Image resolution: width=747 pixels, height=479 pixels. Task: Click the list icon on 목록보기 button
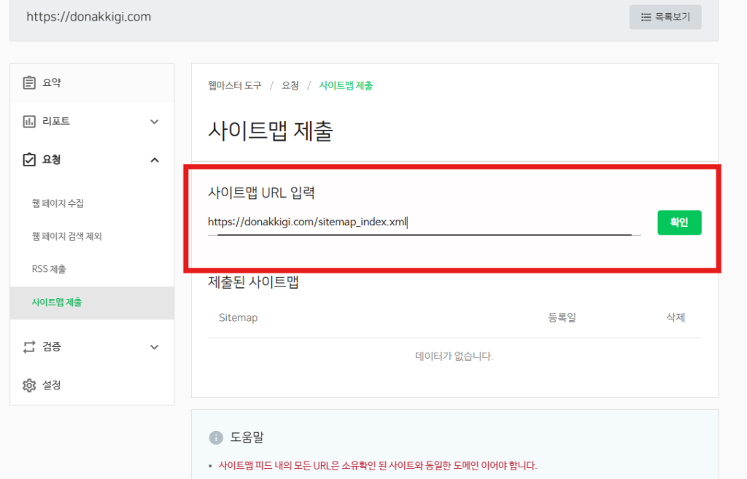tap(646, 17)
